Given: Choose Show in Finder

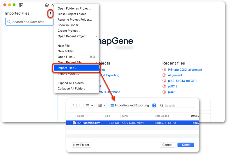Looking at the screenshot, I should (x=76, y=25).
